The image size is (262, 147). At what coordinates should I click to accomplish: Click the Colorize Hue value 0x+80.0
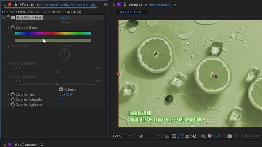click(x=66, y=94)
